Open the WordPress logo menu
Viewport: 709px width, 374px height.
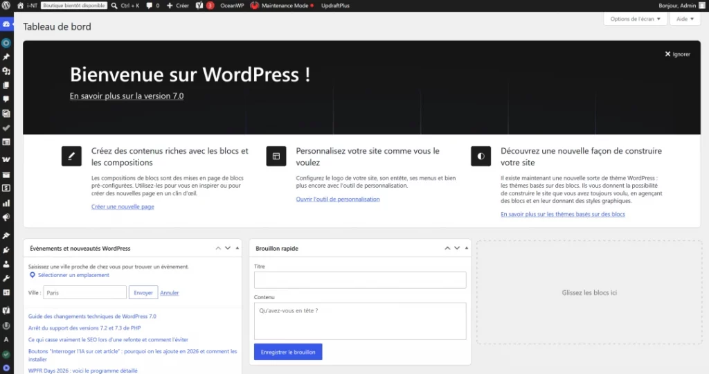pyautogui.click(x=6, y=6)
